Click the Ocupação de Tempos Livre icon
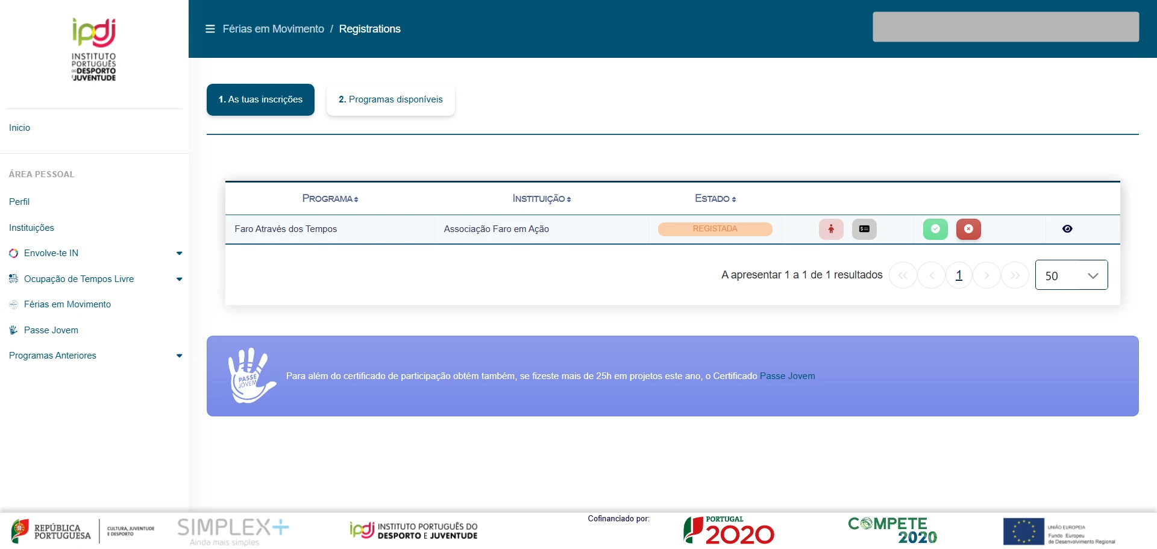The image size is (1157, 549). 14,278
